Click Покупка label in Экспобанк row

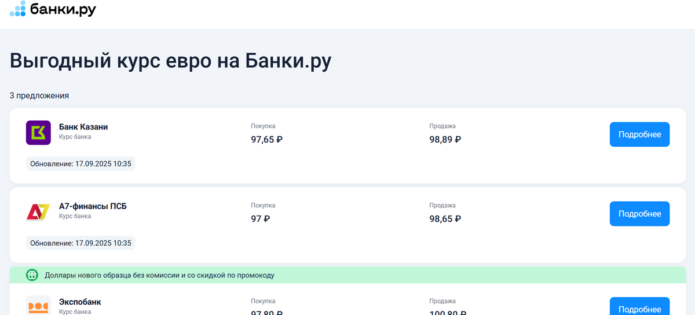(263, 301)
